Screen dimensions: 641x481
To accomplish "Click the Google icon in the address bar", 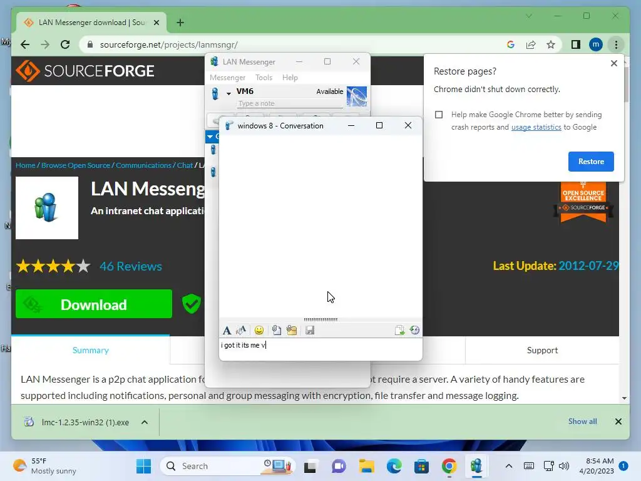I will [511, 44].
